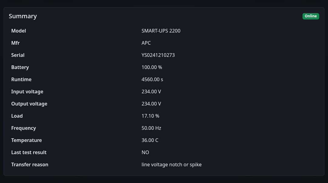Click the Output voltage 234.00 V value

point(151,104)
